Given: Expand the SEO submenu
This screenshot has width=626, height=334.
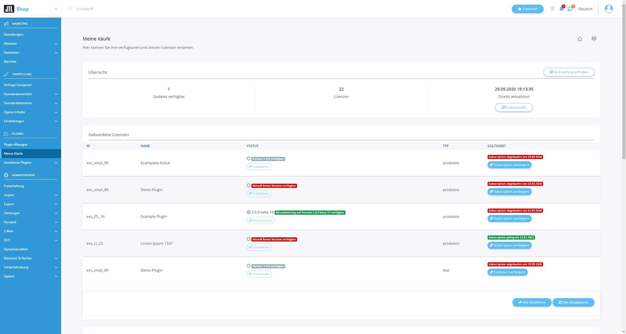Looking at the screenshot, I should coord(31,240).
